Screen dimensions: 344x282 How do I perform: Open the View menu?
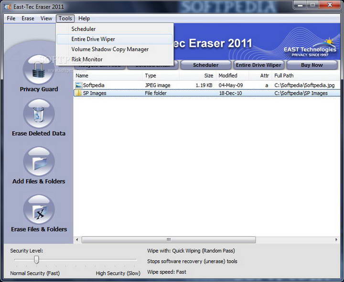click(46, 19)
